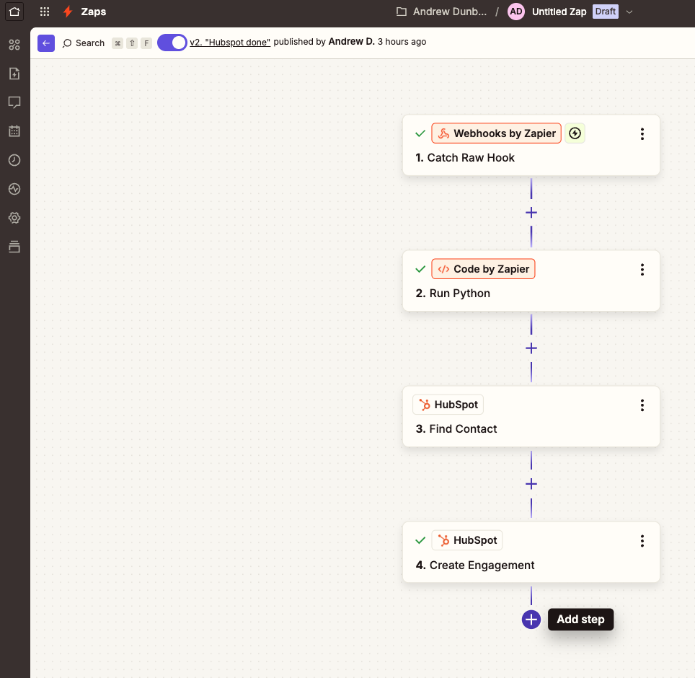Open the folder icon beside Andrew Dunb...

click(401, 12)
